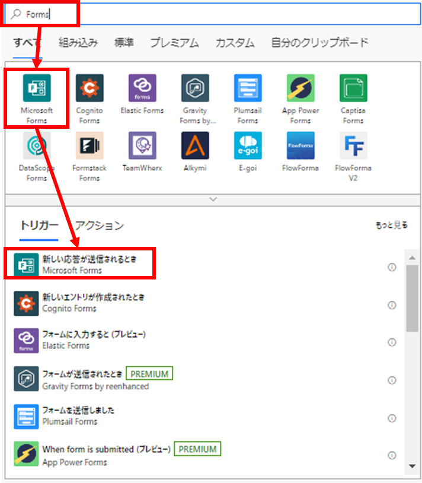The width and height of the screenshot is (422, 483).
Task: Select the トリガー tab
Action: tap(39, 225)
